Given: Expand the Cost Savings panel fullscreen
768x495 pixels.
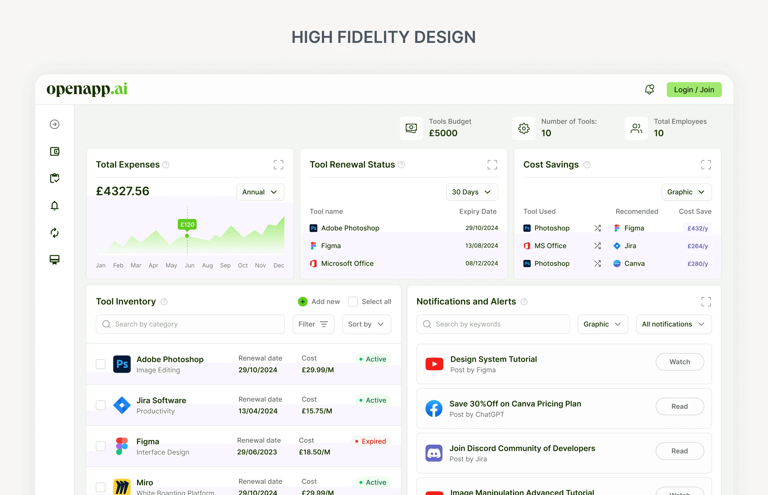Looking at the screenshot, I should 706,165.
